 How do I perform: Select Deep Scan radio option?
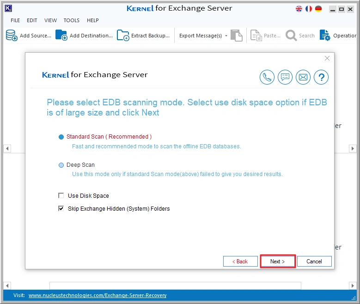point(61,165)
